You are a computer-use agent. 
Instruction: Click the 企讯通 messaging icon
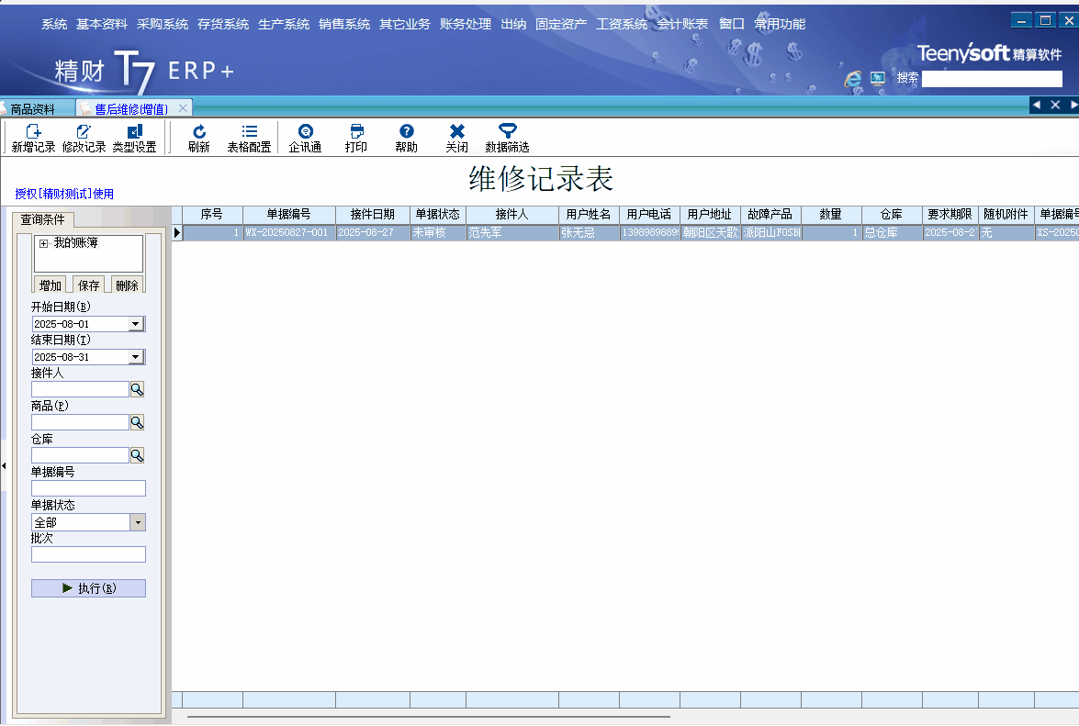coord(305,132)
